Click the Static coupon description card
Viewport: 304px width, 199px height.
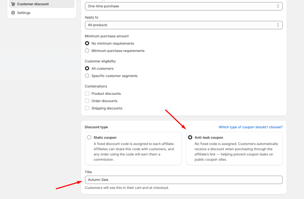[134, 152]
